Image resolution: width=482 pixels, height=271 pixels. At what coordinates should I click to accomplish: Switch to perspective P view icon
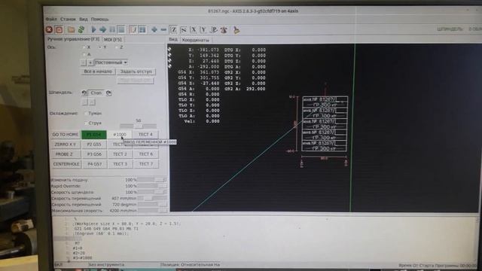click(x=213, y=29)
